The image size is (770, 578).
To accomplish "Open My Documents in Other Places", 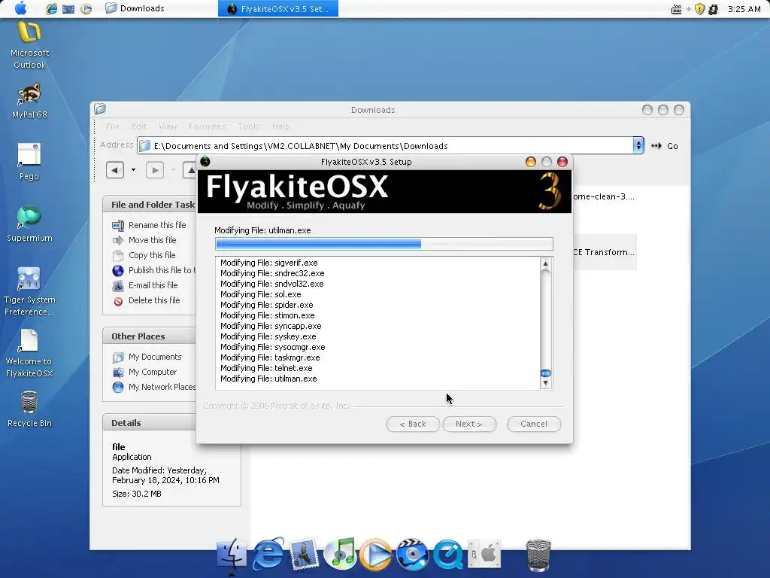I will click(155, 357).
